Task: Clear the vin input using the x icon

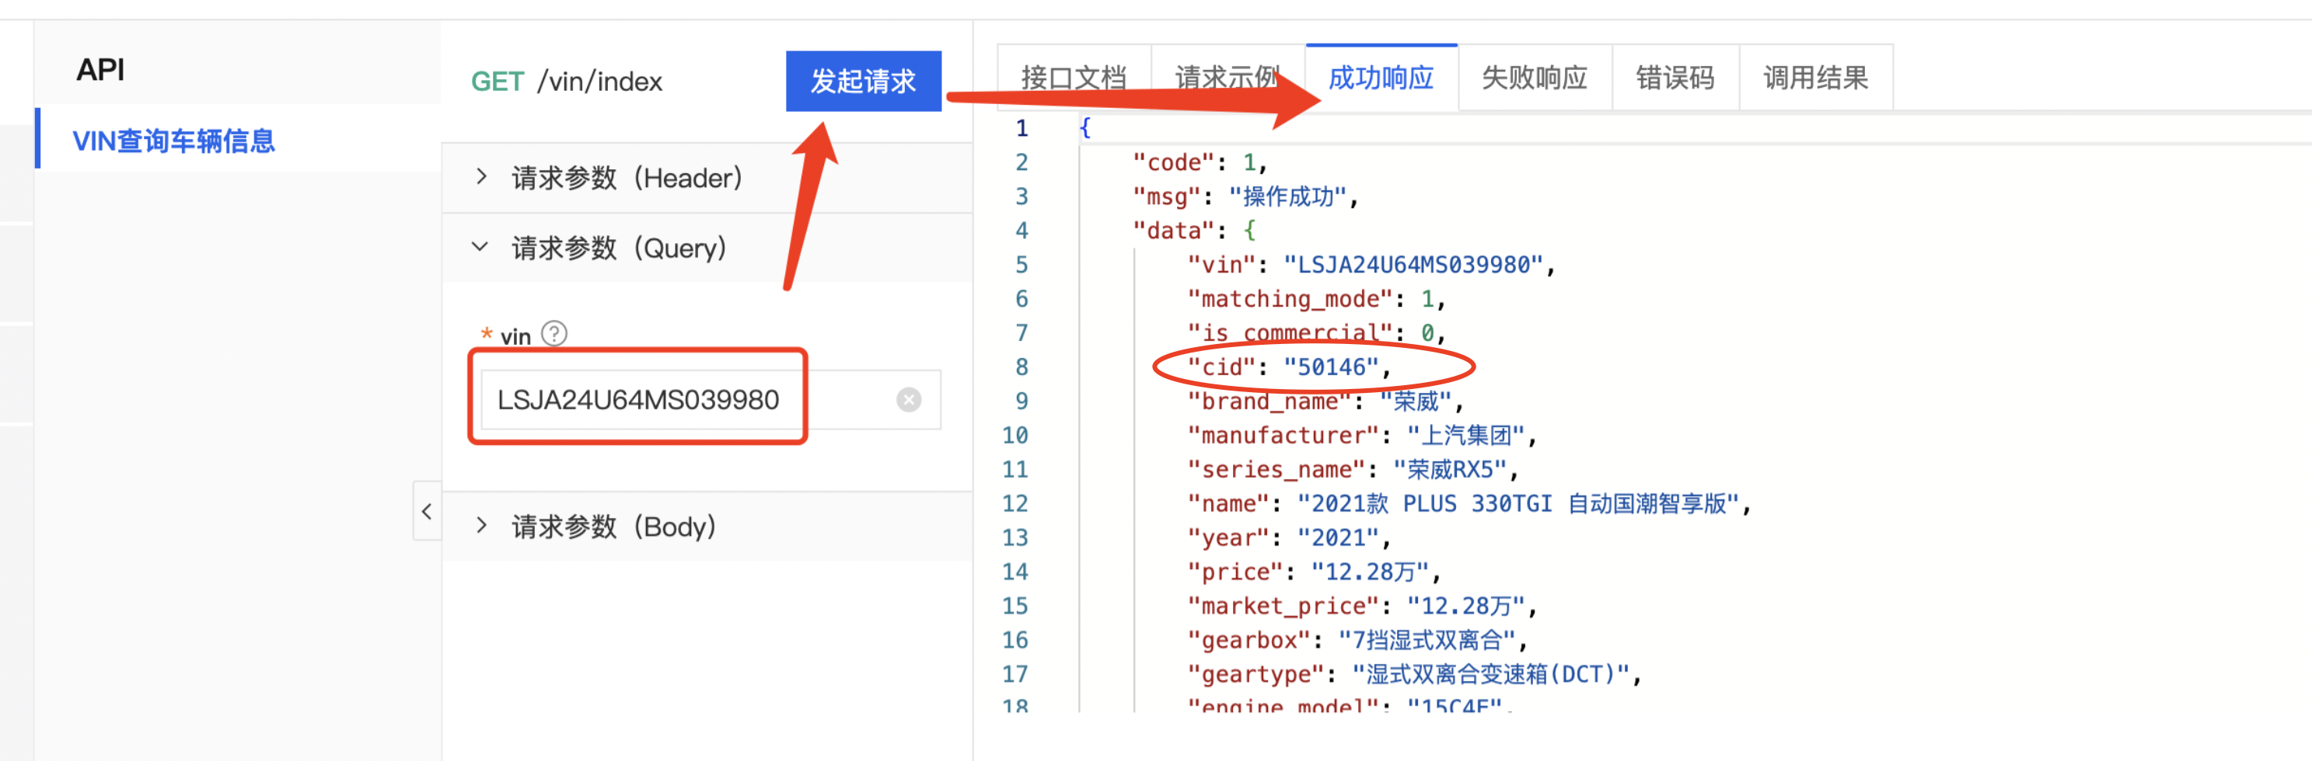Action: pos(908,400)
